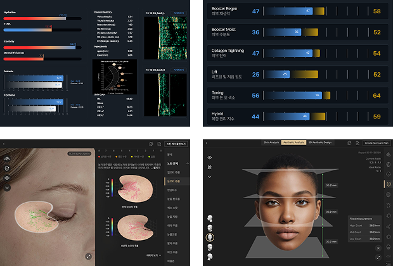Click the Collagen Tightening score bar
Image resolution: width=393 pixels, height=266 pixels.
pyautogui.click(x=292, y=53)
